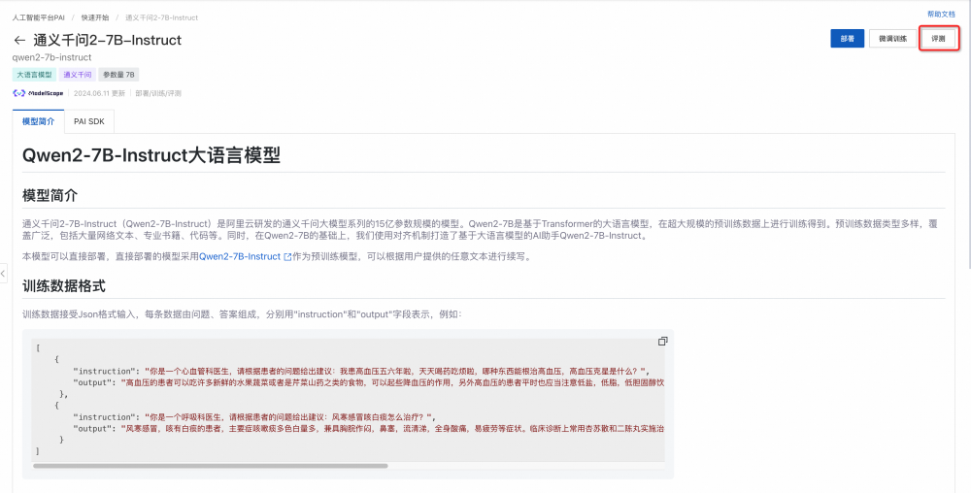971x493 pixels.
Task: Click the ModelScope logo
Action: coord(38,93)
